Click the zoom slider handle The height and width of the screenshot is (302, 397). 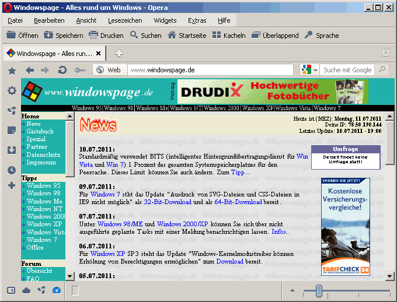click(x=319, y=290)
